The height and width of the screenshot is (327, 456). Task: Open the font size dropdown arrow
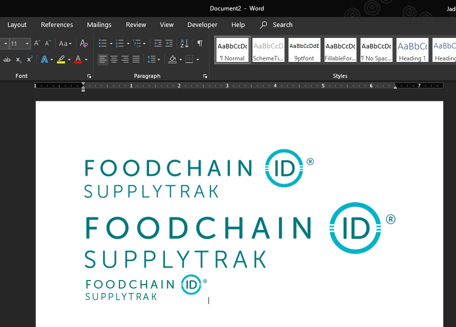tap(27, 44)
